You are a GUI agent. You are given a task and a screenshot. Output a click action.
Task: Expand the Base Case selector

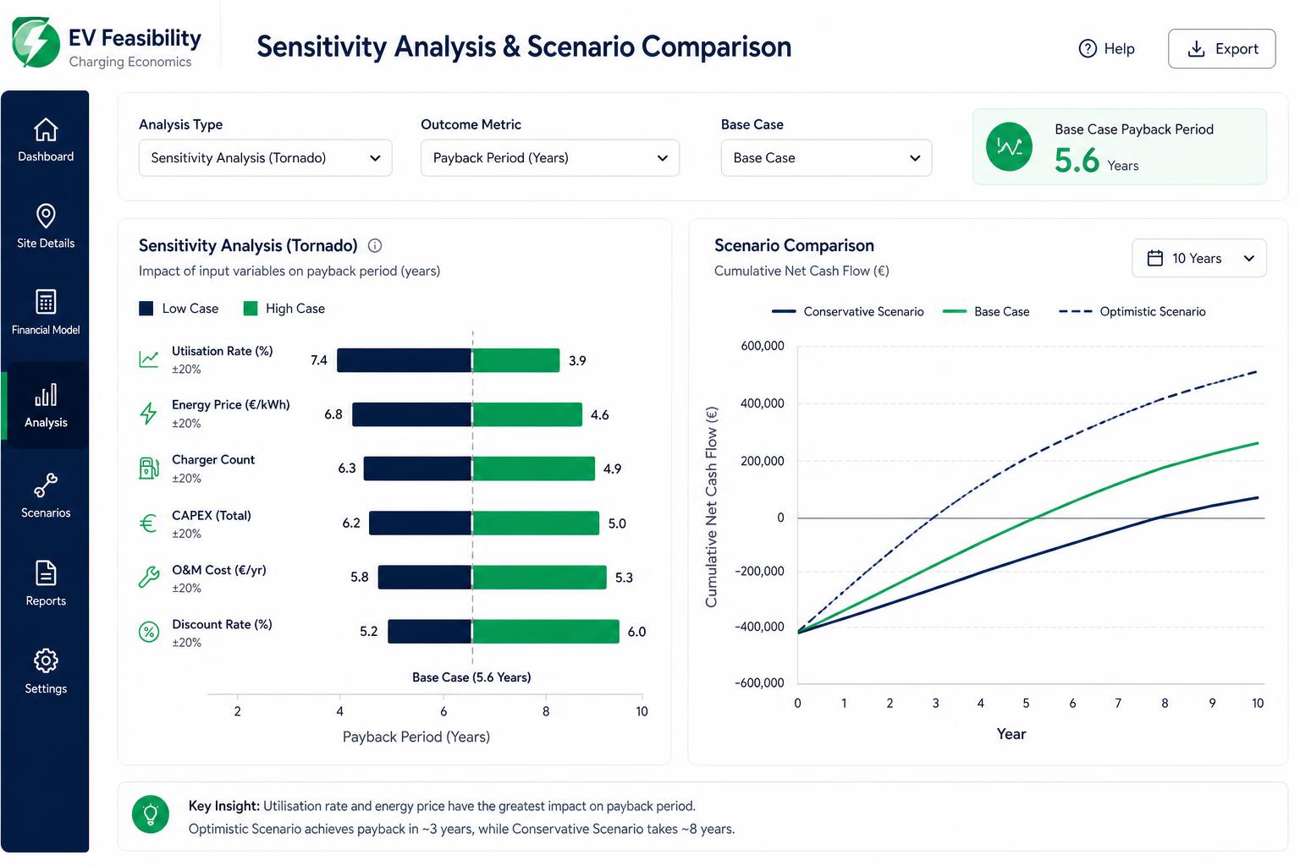click(826, 158)
